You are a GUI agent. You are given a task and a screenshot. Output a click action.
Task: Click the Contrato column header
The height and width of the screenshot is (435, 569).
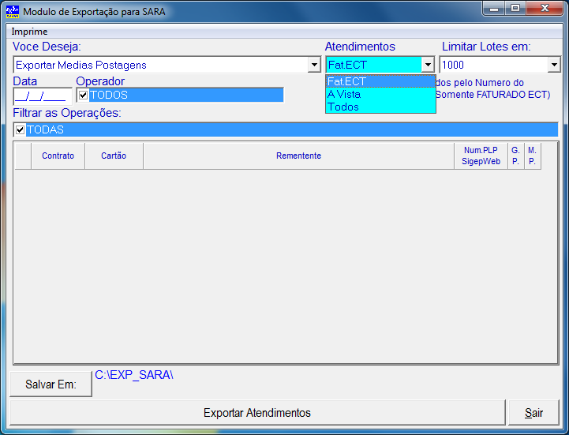58,156
